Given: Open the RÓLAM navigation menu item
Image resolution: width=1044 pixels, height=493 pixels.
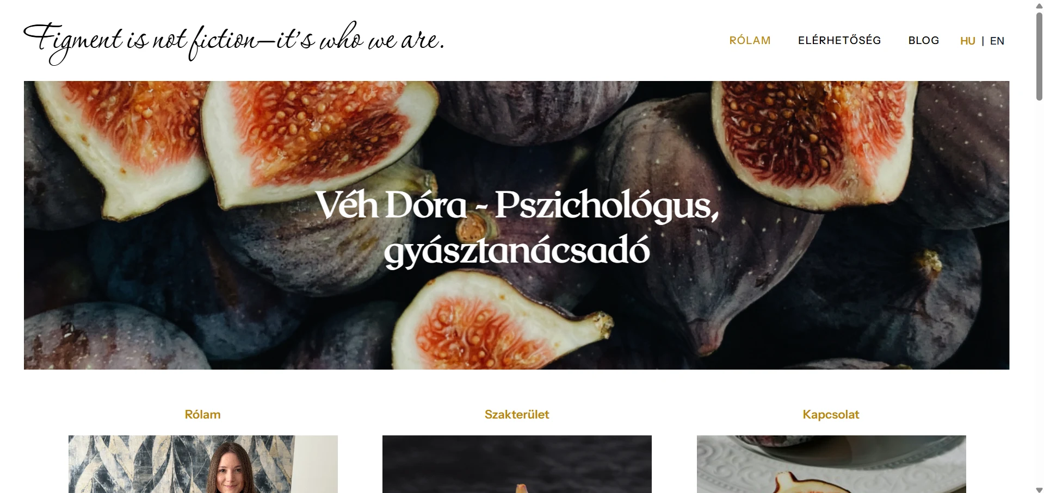Looking at the screenshot, I should pyautogui.click(x=750, y=41).
